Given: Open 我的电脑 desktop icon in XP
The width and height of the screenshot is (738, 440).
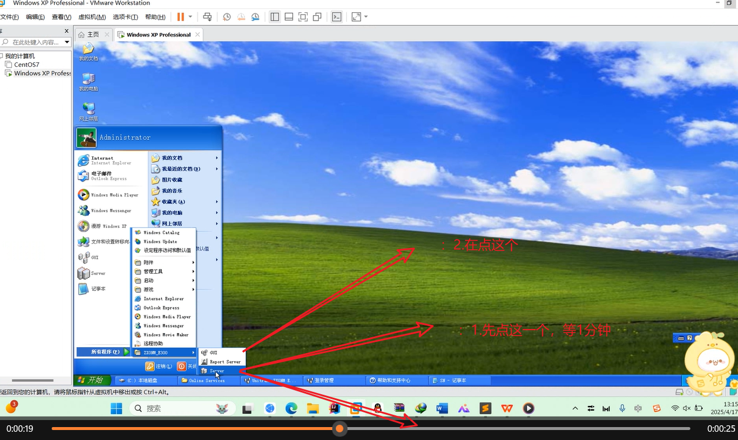Looking at the screenshot, I should [x=89, y=82].
